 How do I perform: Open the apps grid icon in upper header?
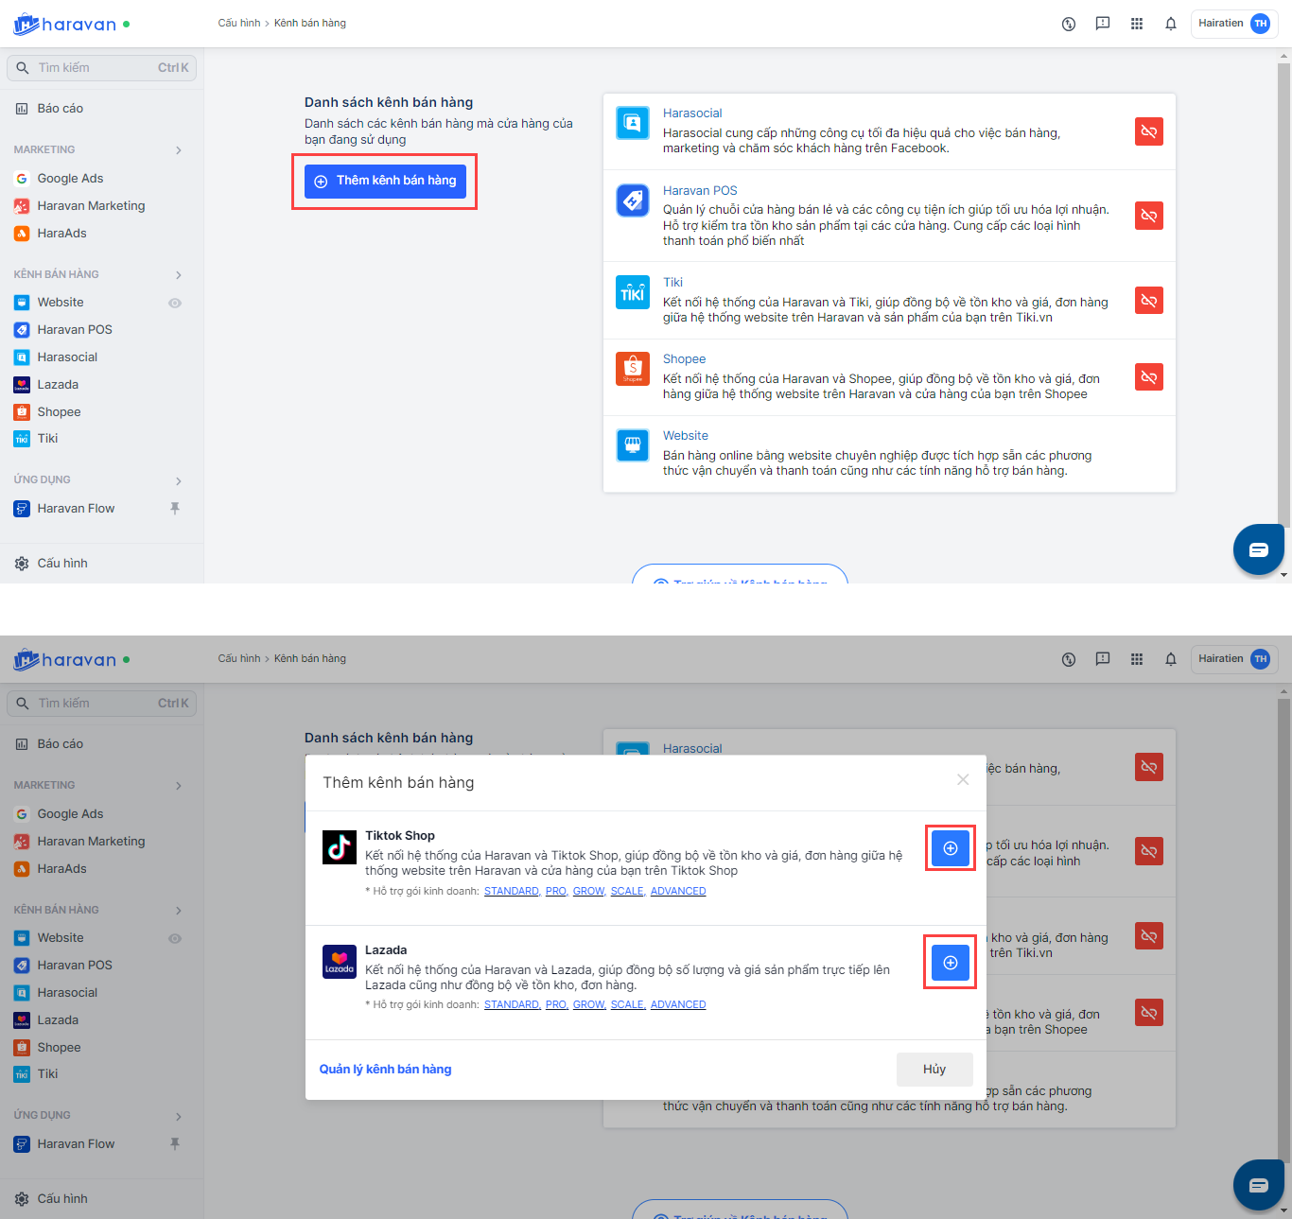tap(1137, 24)
